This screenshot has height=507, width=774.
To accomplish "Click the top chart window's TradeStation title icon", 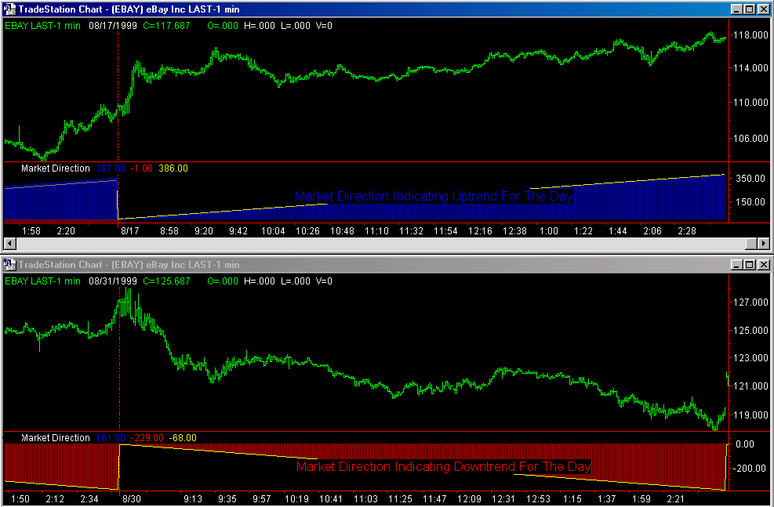I will point(9,9).
